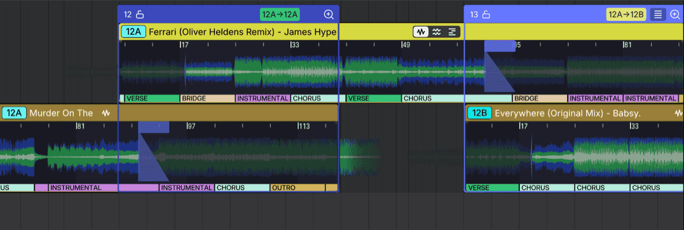
Task: Click bar marker 33 on the Ferrari ruler
Action: [x=296, y=45]
